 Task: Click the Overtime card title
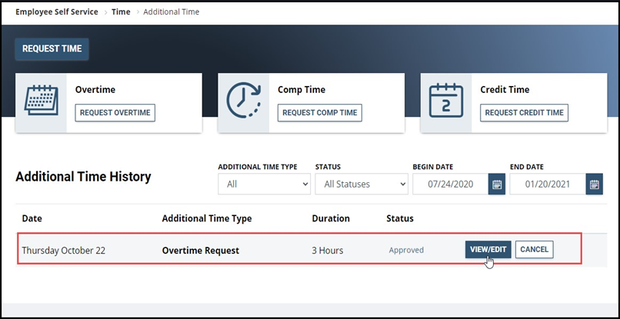tap(95, 90)
